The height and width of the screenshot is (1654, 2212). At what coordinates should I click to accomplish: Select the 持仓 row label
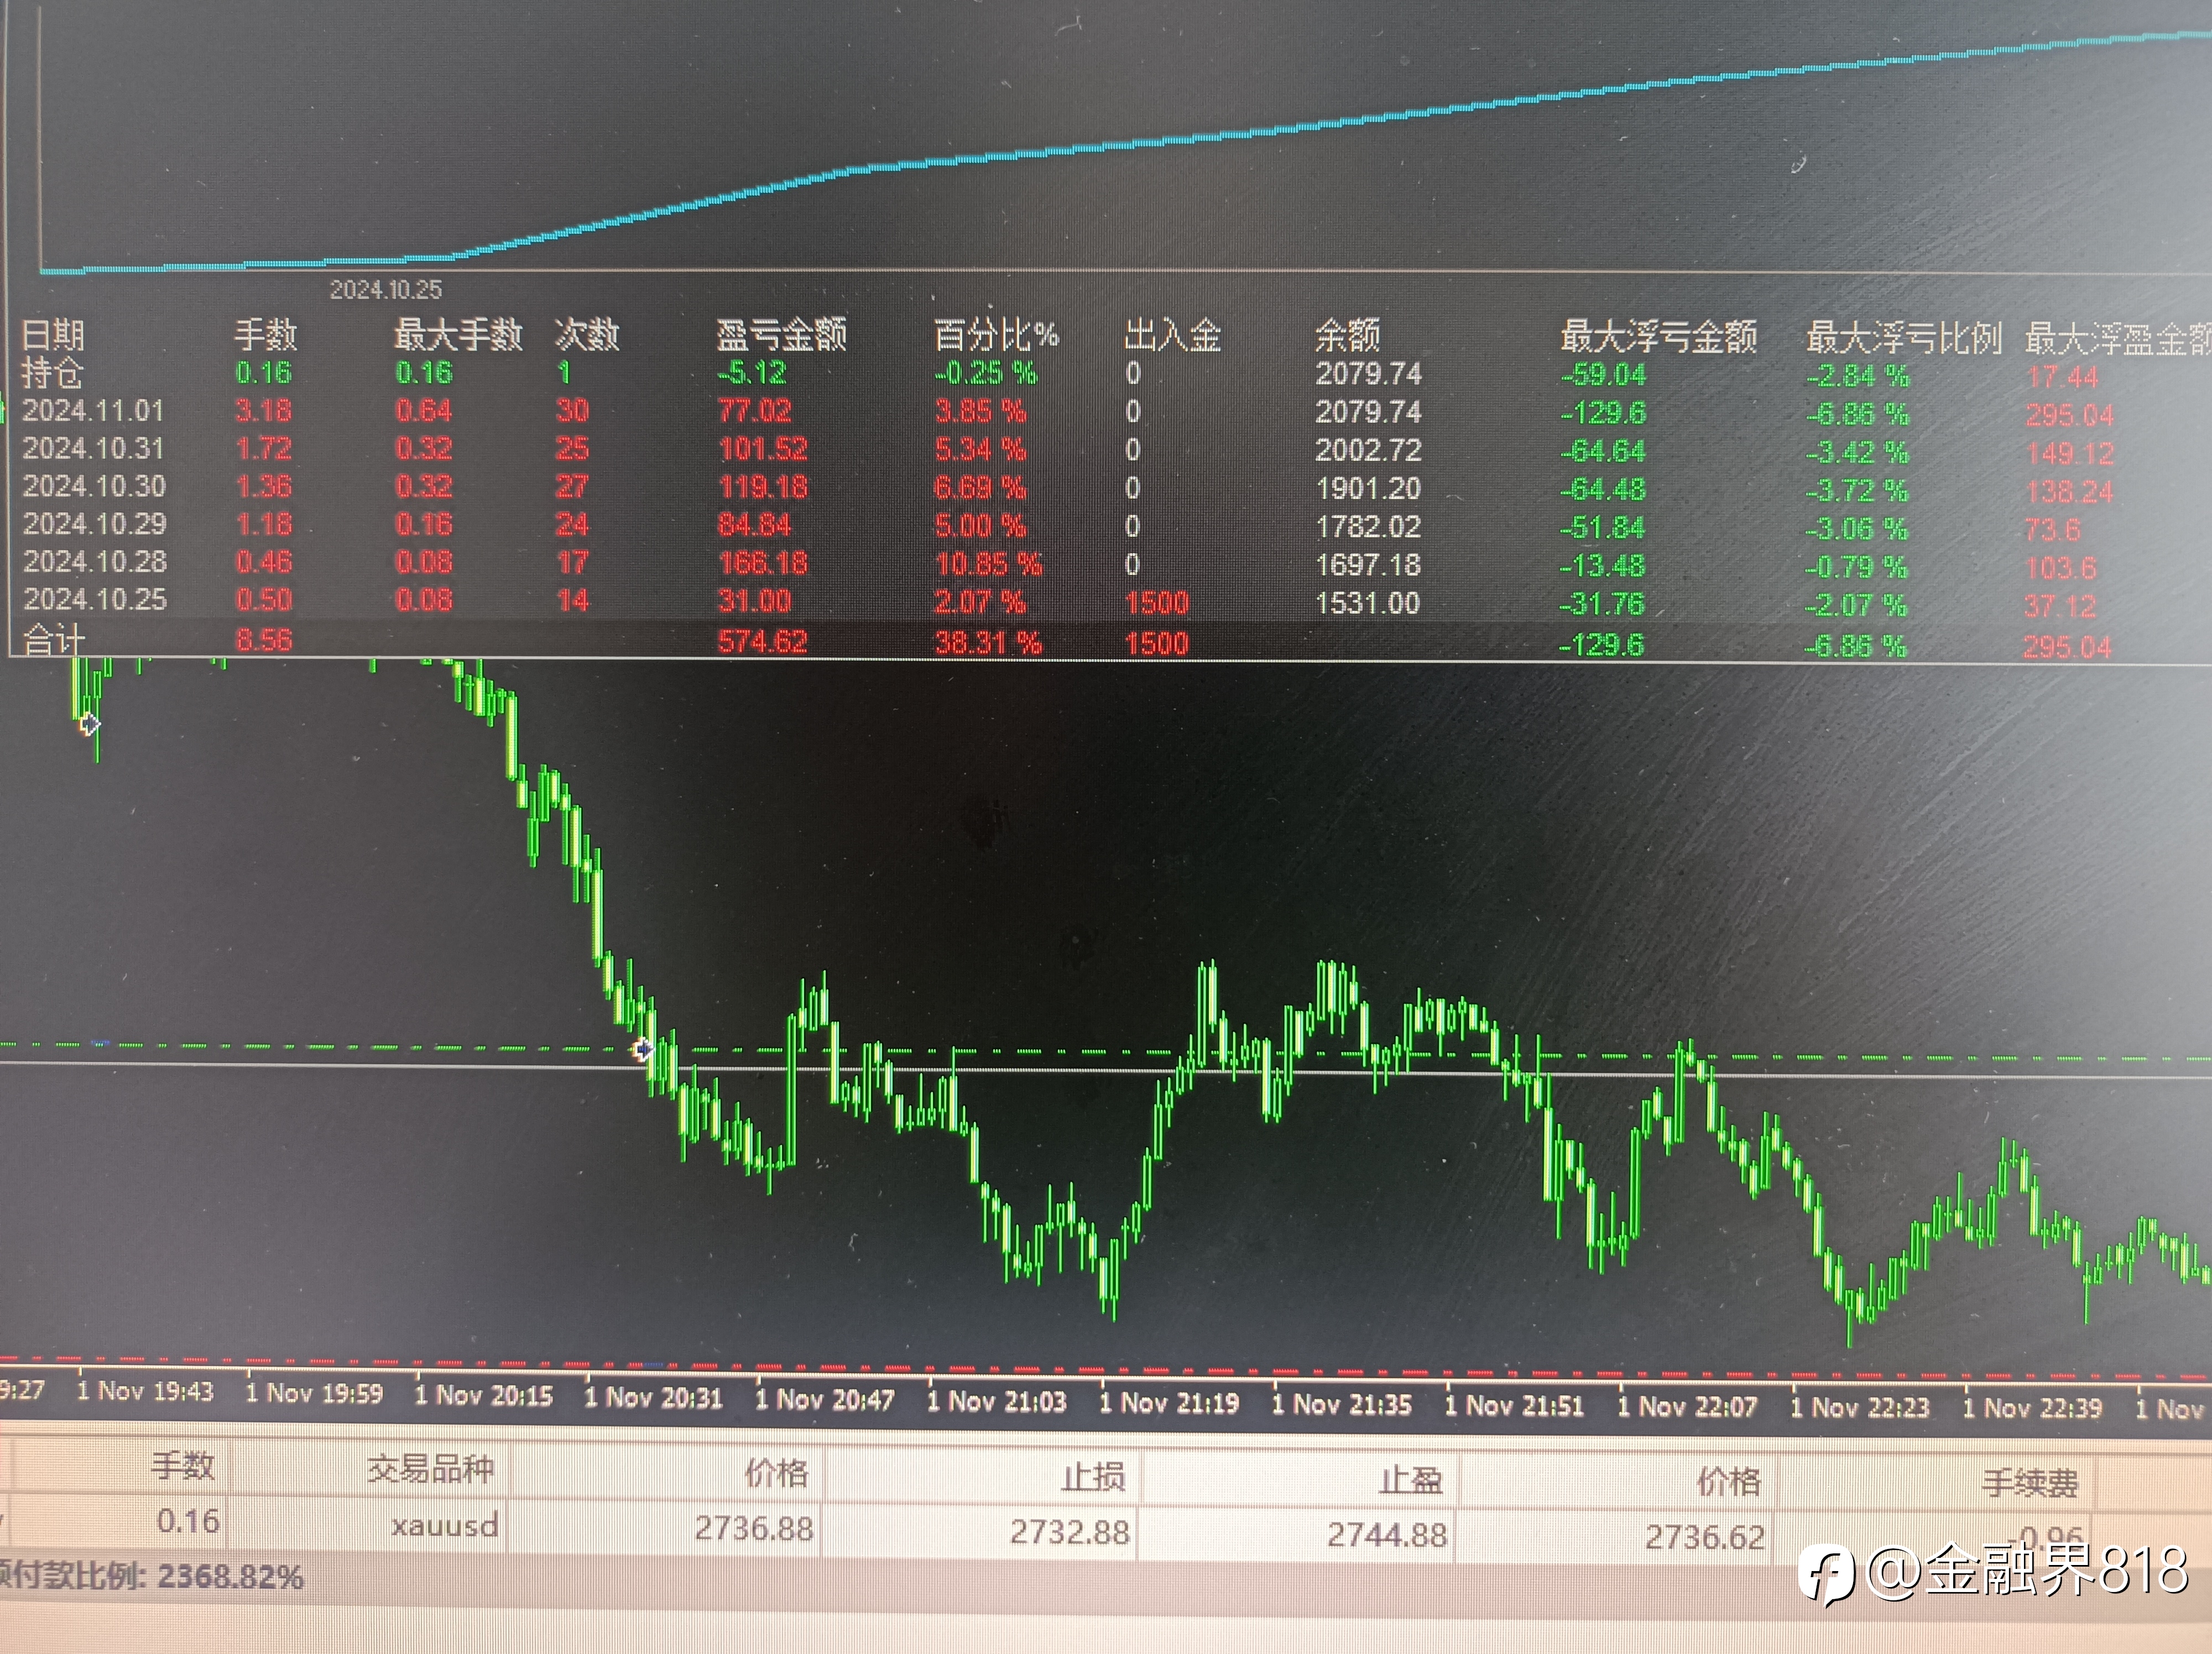click(53, 373)
